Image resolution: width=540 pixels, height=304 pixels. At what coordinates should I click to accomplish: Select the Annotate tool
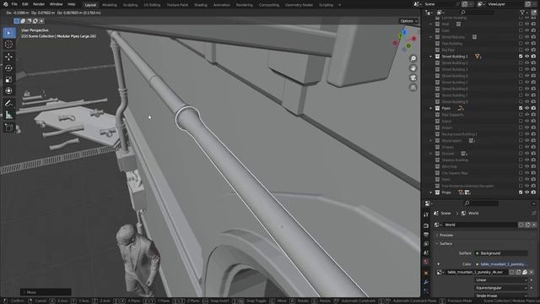pos(9,103)
